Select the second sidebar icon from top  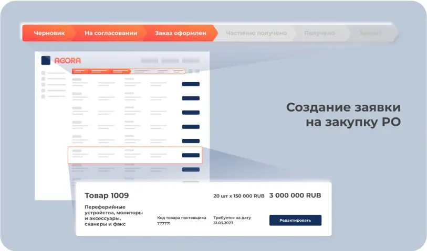click(x=44, y=79)
